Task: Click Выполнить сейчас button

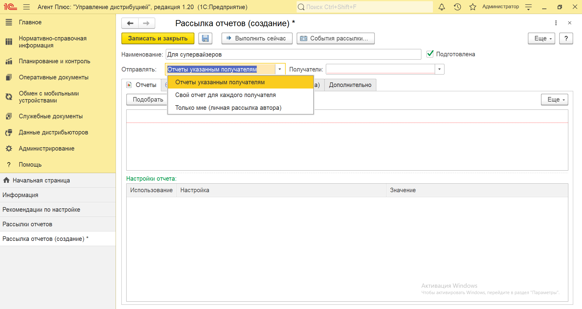Action: [257, 38]
